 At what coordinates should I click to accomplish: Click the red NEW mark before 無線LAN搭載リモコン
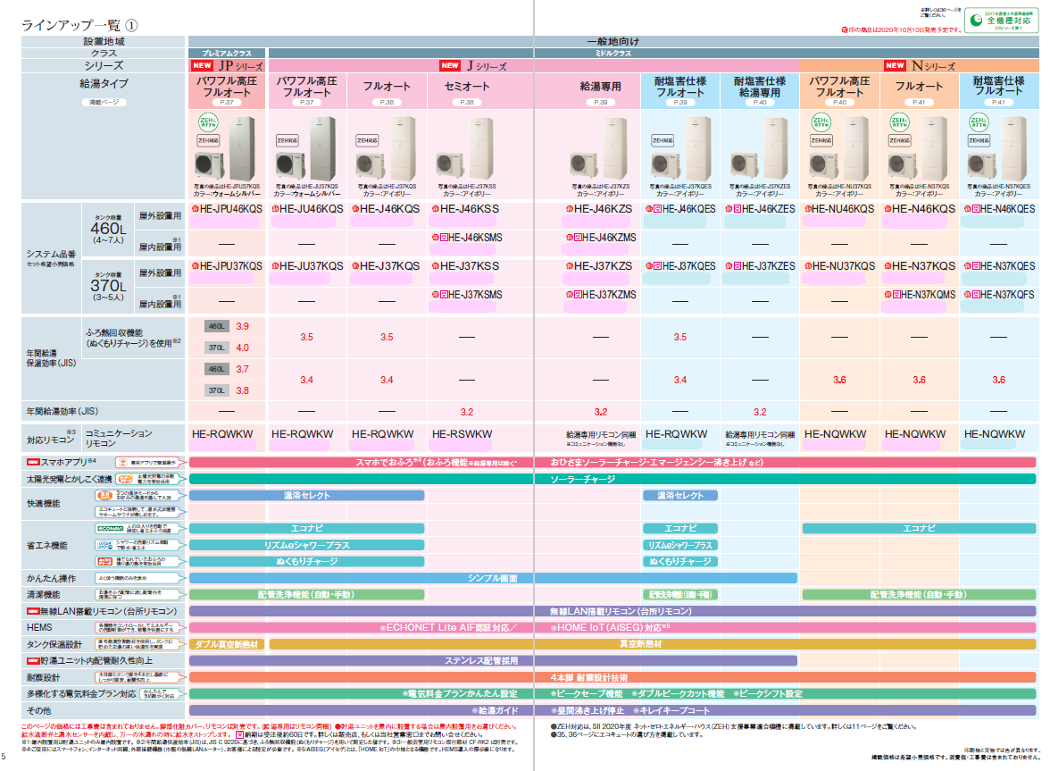[33, 611]
